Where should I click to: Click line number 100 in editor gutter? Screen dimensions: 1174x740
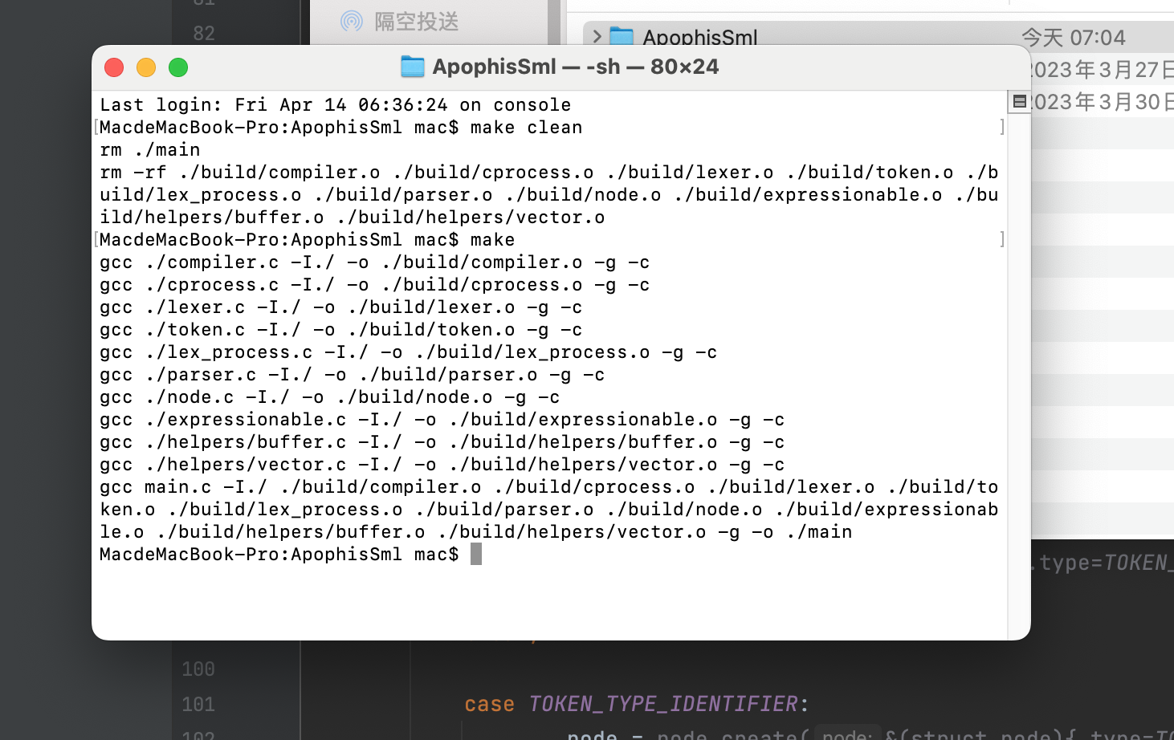[x=198, y=669]
